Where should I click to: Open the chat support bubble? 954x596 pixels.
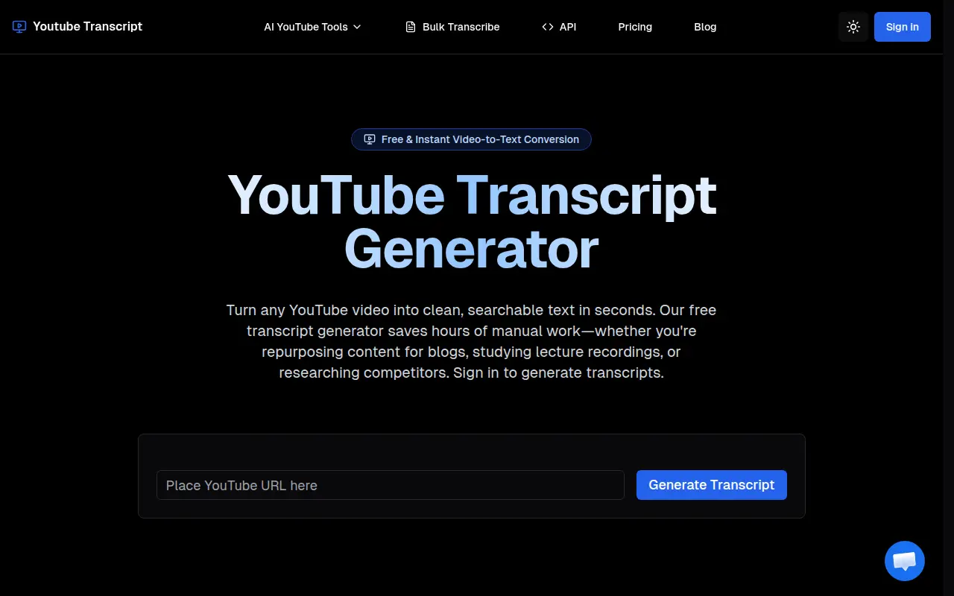click(x=905, y=561)
